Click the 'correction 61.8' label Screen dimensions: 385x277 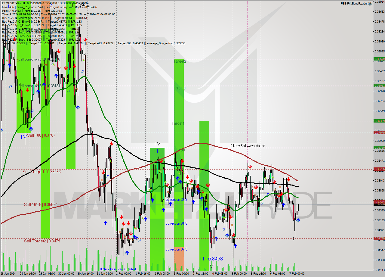tap(176, 223)
